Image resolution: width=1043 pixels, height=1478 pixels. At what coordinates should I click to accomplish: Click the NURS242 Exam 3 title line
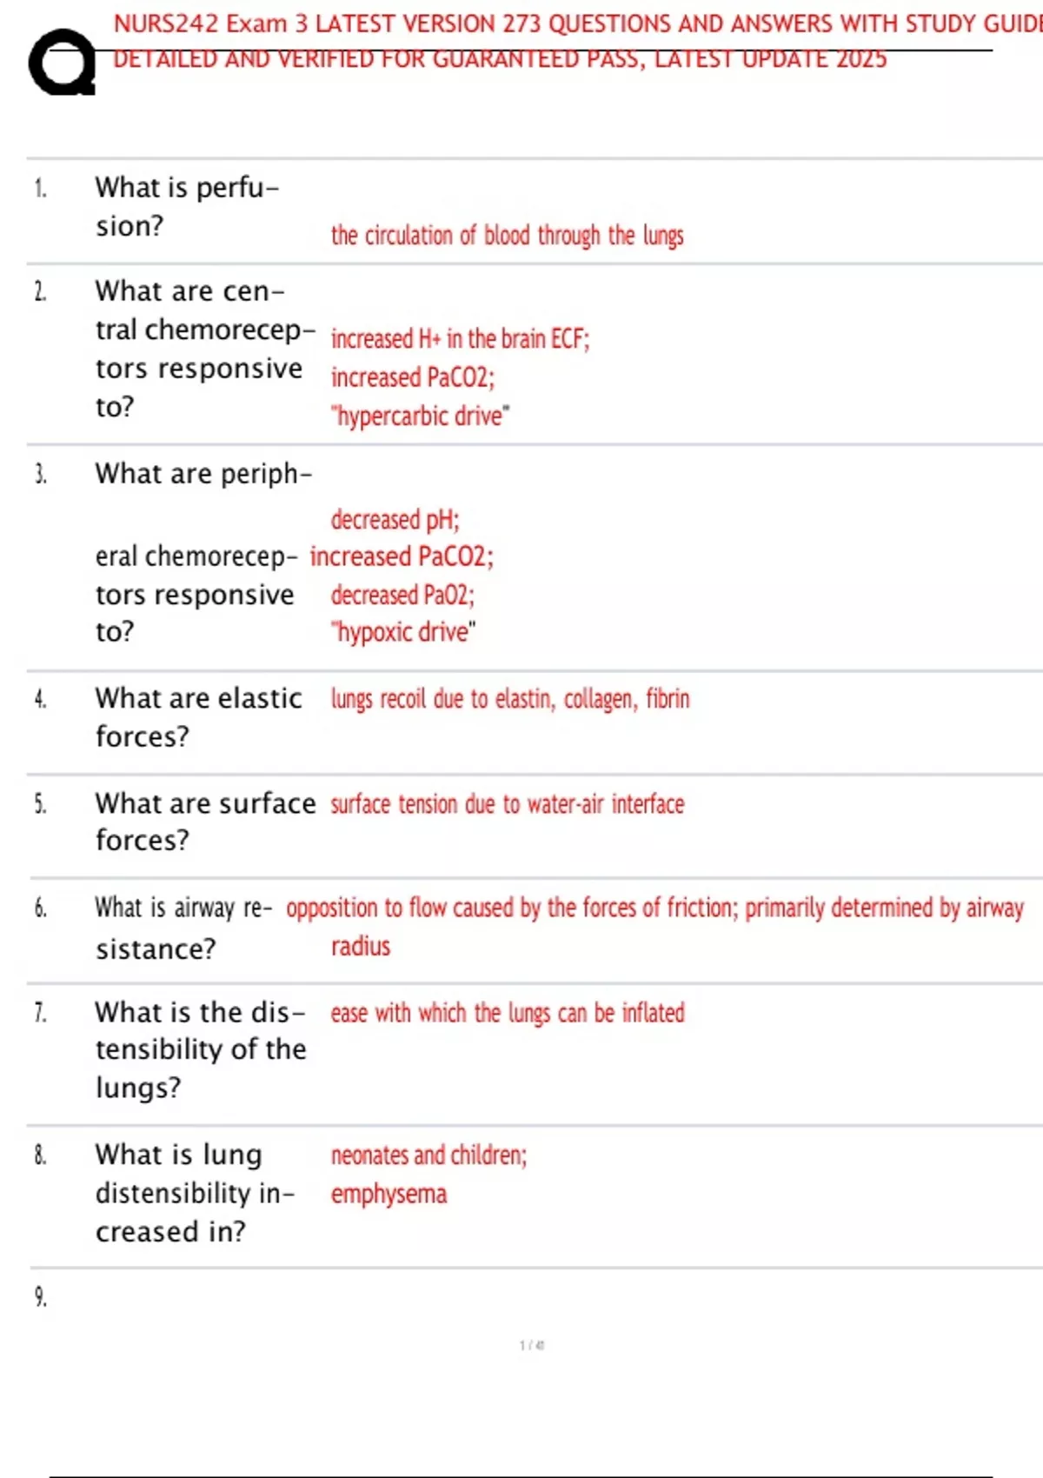pyautogui.click(x=578, y=23)
